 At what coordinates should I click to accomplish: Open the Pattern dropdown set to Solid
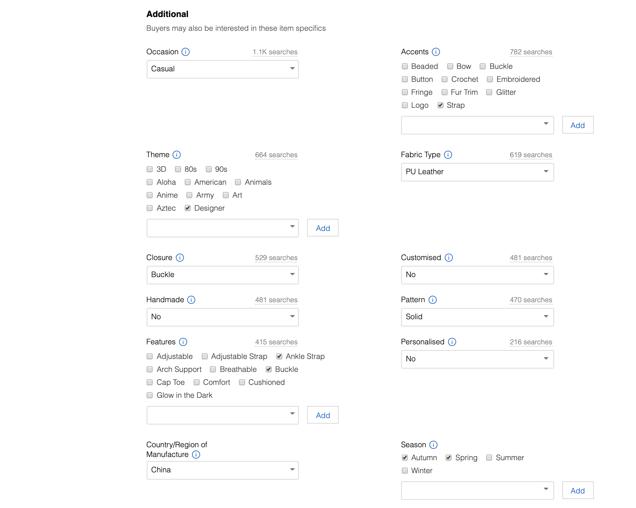tap(477, 317)
